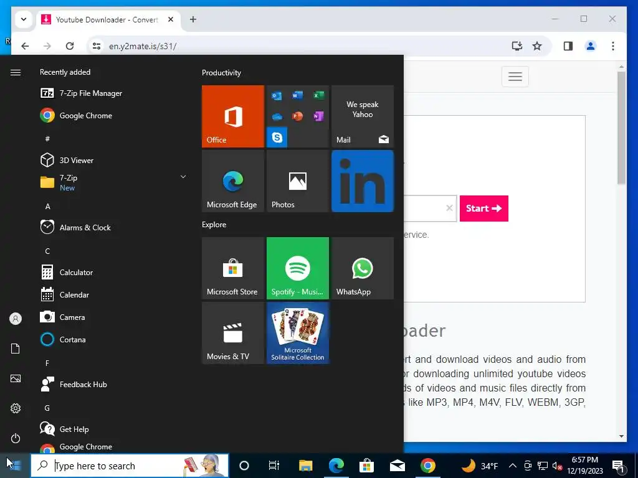Viewport: 638px width, 478px height.
Task: Open the weather widget showing 34°F
Action: click(480, 466)
